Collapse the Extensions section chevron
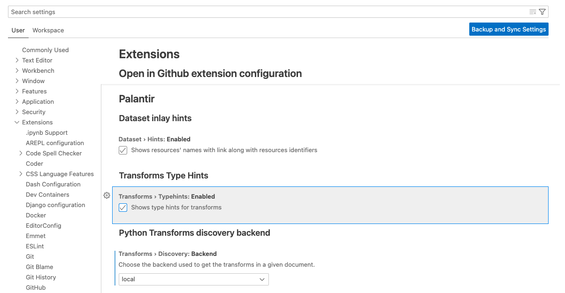 click(17, 122)
